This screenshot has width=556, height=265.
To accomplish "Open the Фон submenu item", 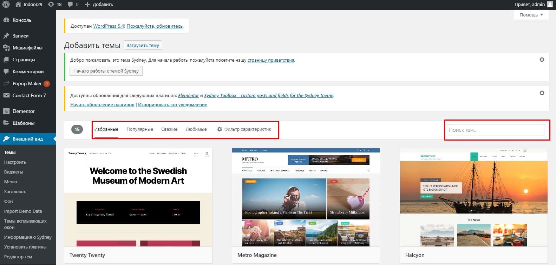I will [x=8, y=201].
